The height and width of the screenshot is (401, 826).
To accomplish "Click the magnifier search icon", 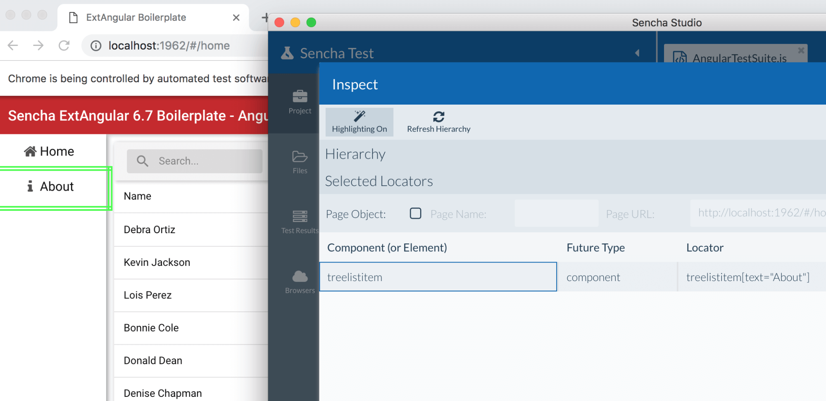I will [143, 161].
